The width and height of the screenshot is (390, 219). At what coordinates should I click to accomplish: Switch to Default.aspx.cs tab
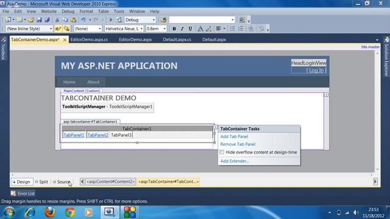(x=177, y=40)
